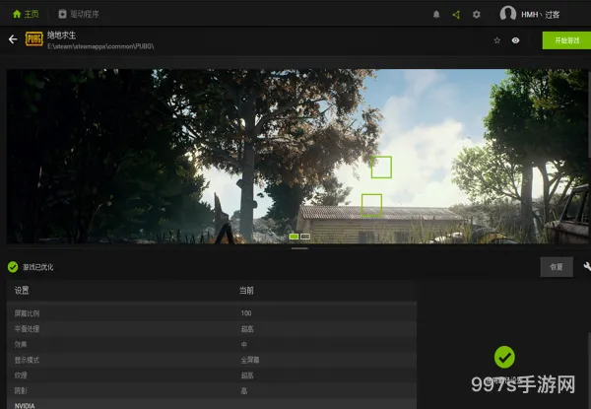Select the 屏幕比例 setting row
591x409 pixels.
[x=212, y=313]
